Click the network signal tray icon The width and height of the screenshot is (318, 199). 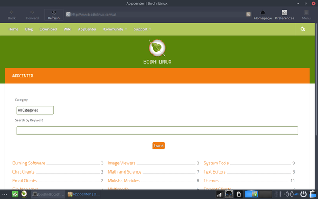tap(219, 194)
